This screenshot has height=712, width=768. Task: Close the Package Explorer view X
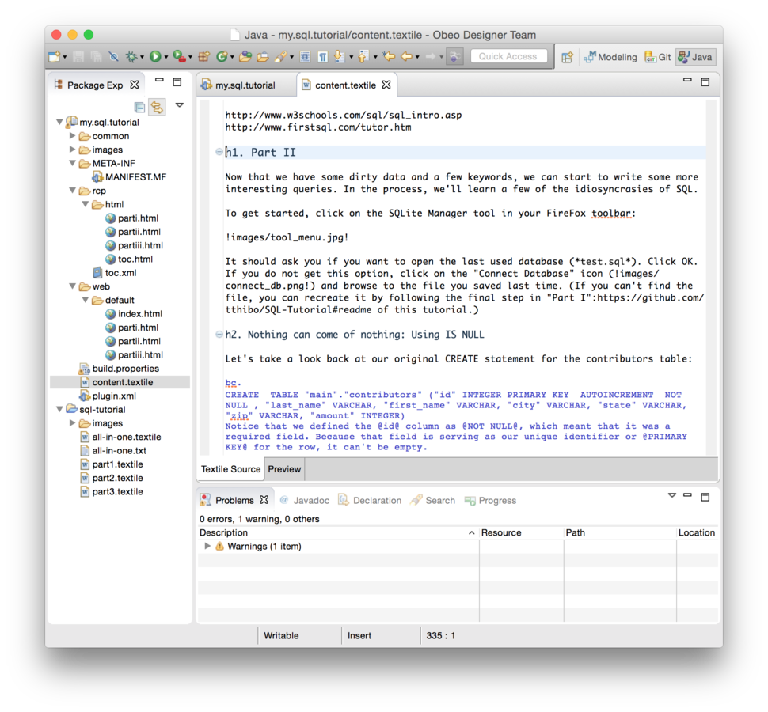(x=135, y=85)
